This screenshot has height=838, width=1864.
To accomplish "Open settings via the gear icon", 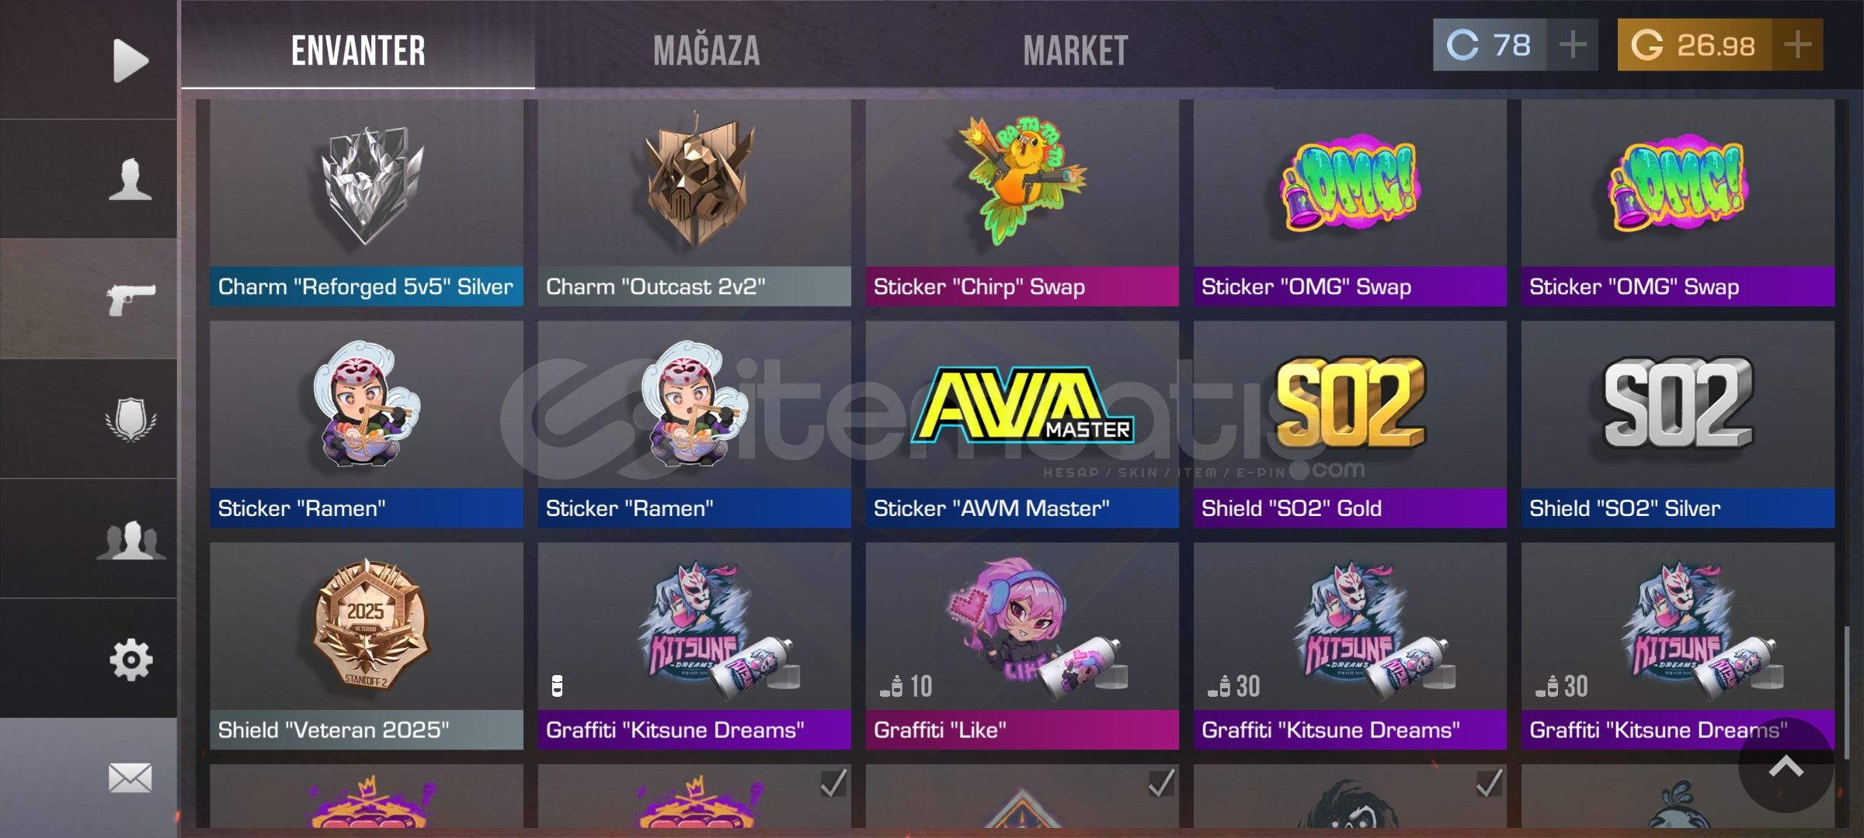I will 130,660.
